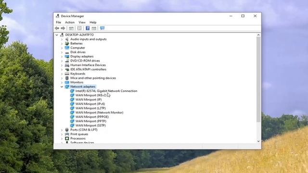Viewport: 308px width, 173px height.
Task: Expand the Disk drives chevron
Action: click(x=62, y=52)
